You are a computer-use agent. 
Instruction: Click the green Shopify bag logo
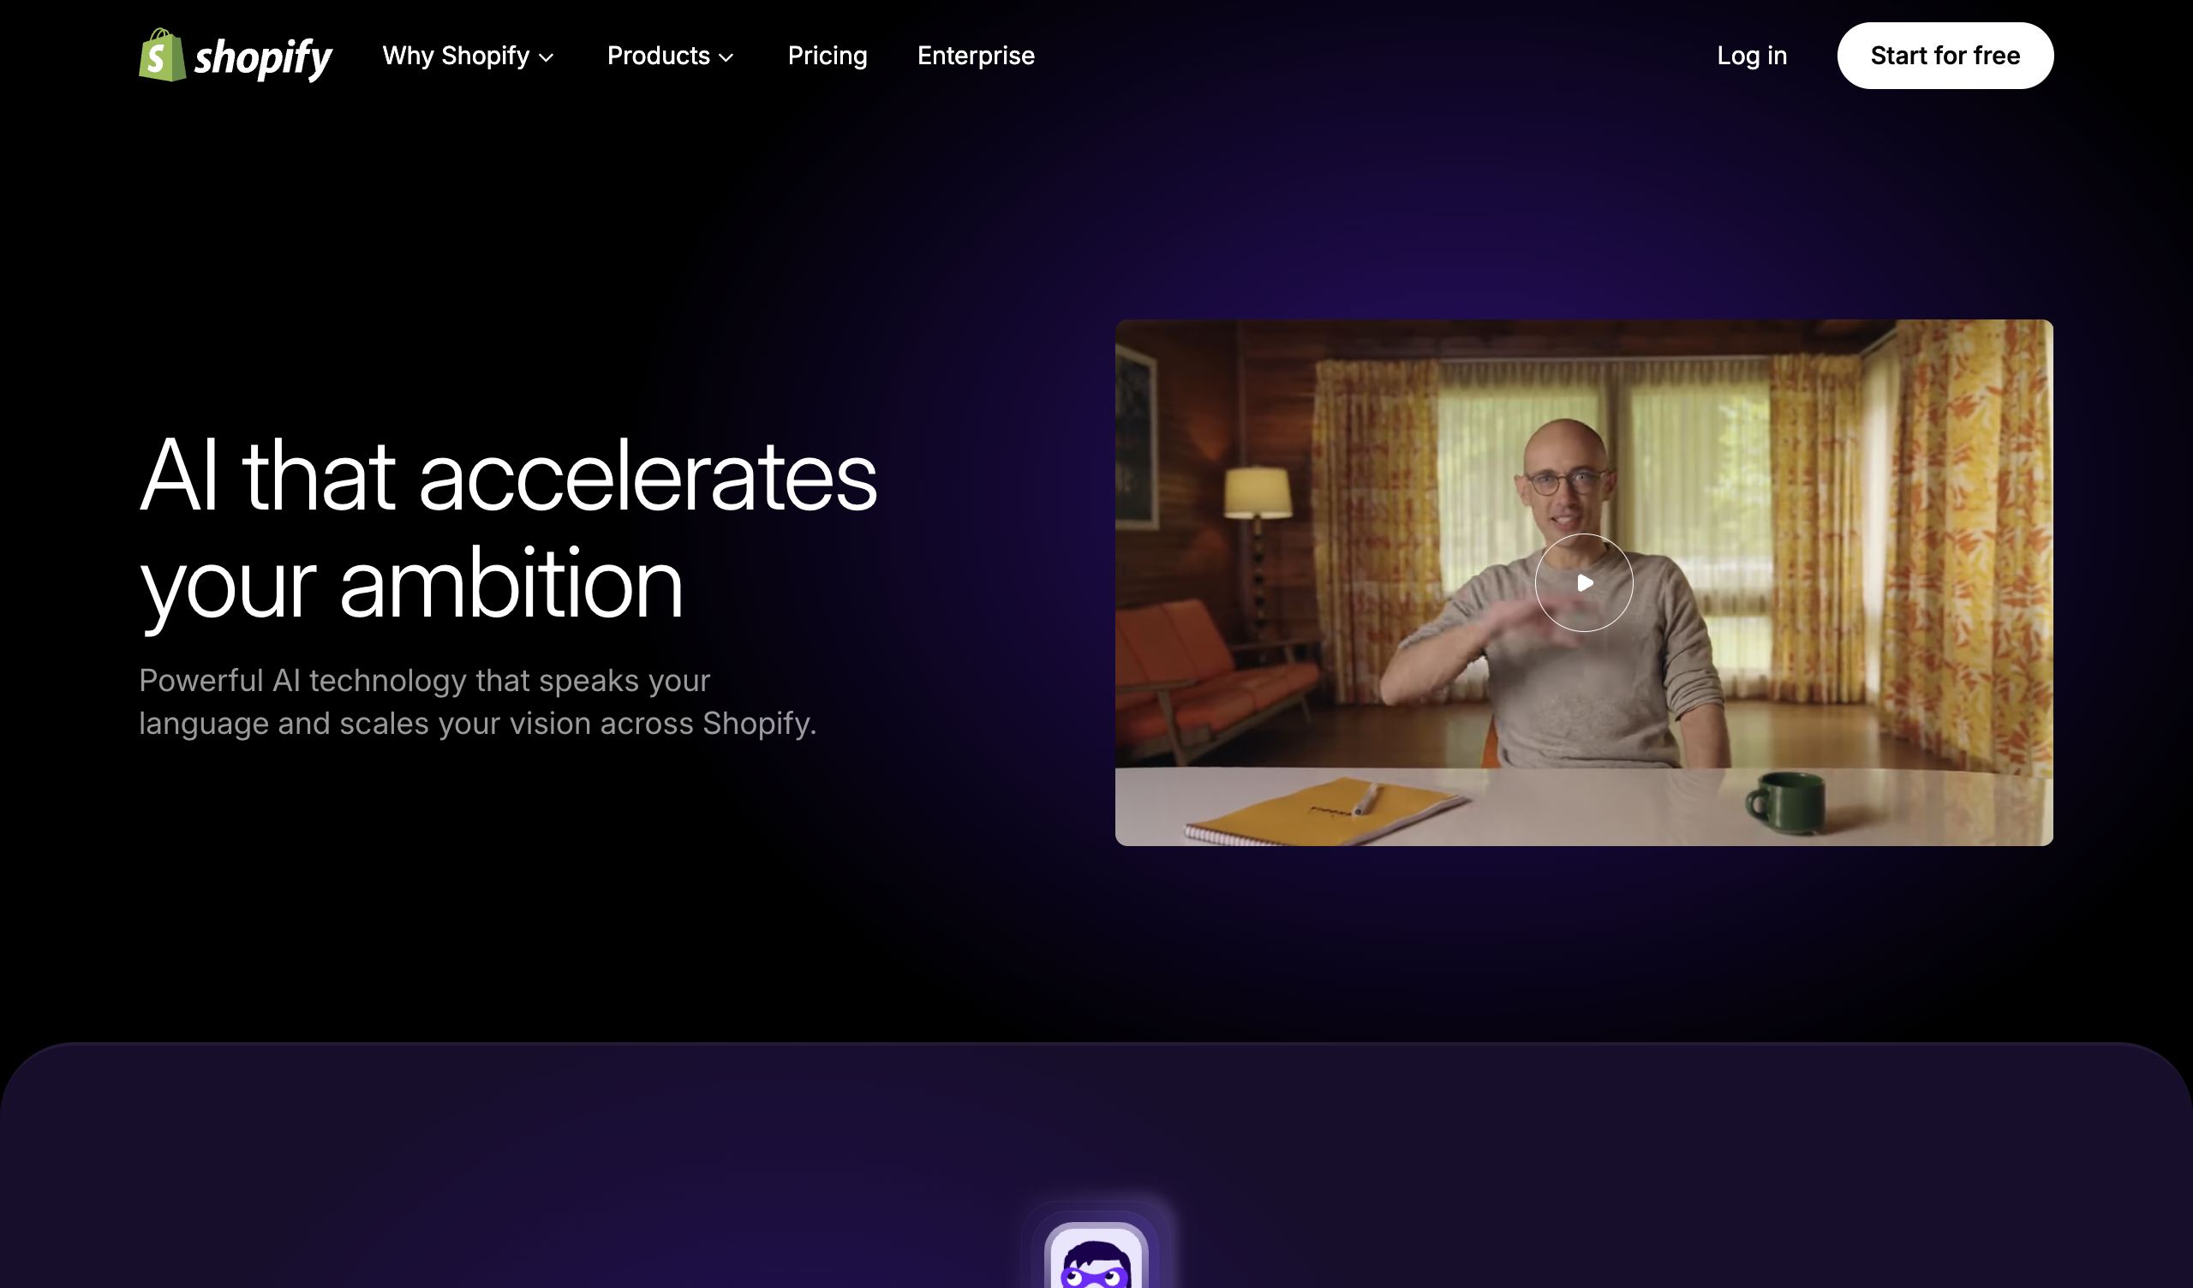[162, 55]
